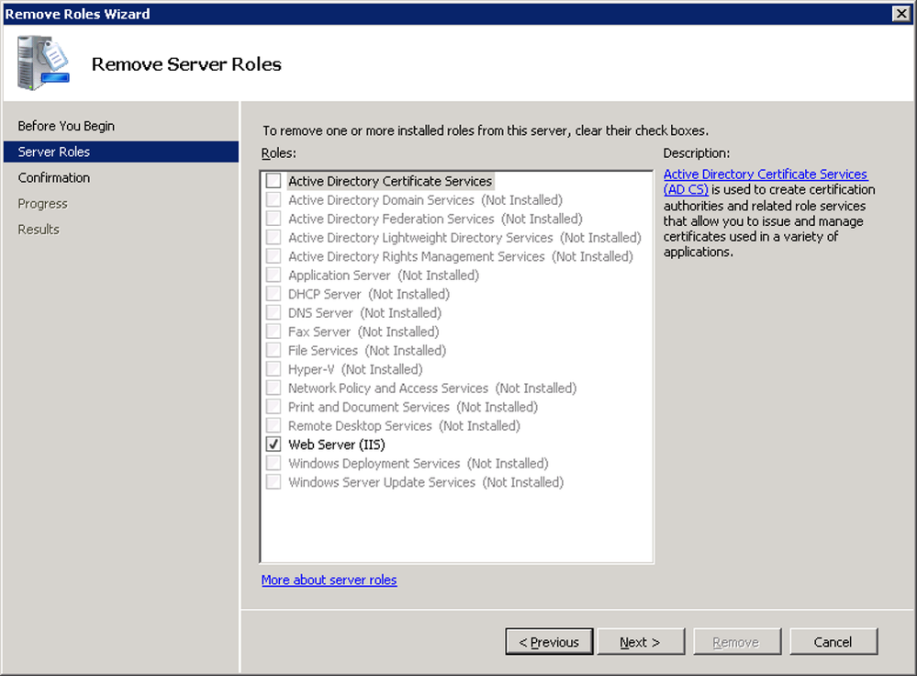The image size is (917, 676).
Task: Uncheck the Web Server (IIS) checkbox
Action: pyautogui.click(x=273, y=444)
